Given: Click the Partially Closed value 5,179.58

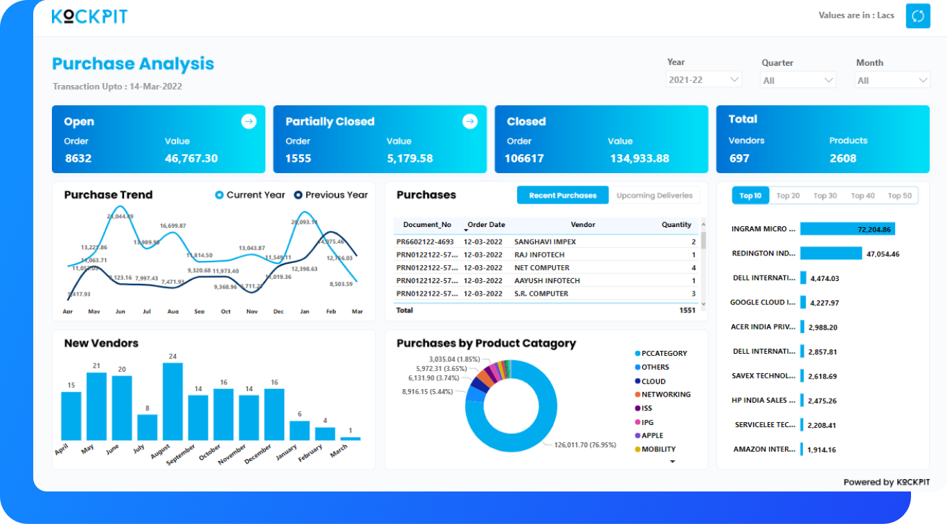Looking at the screenshot, I should click(410, 159).
